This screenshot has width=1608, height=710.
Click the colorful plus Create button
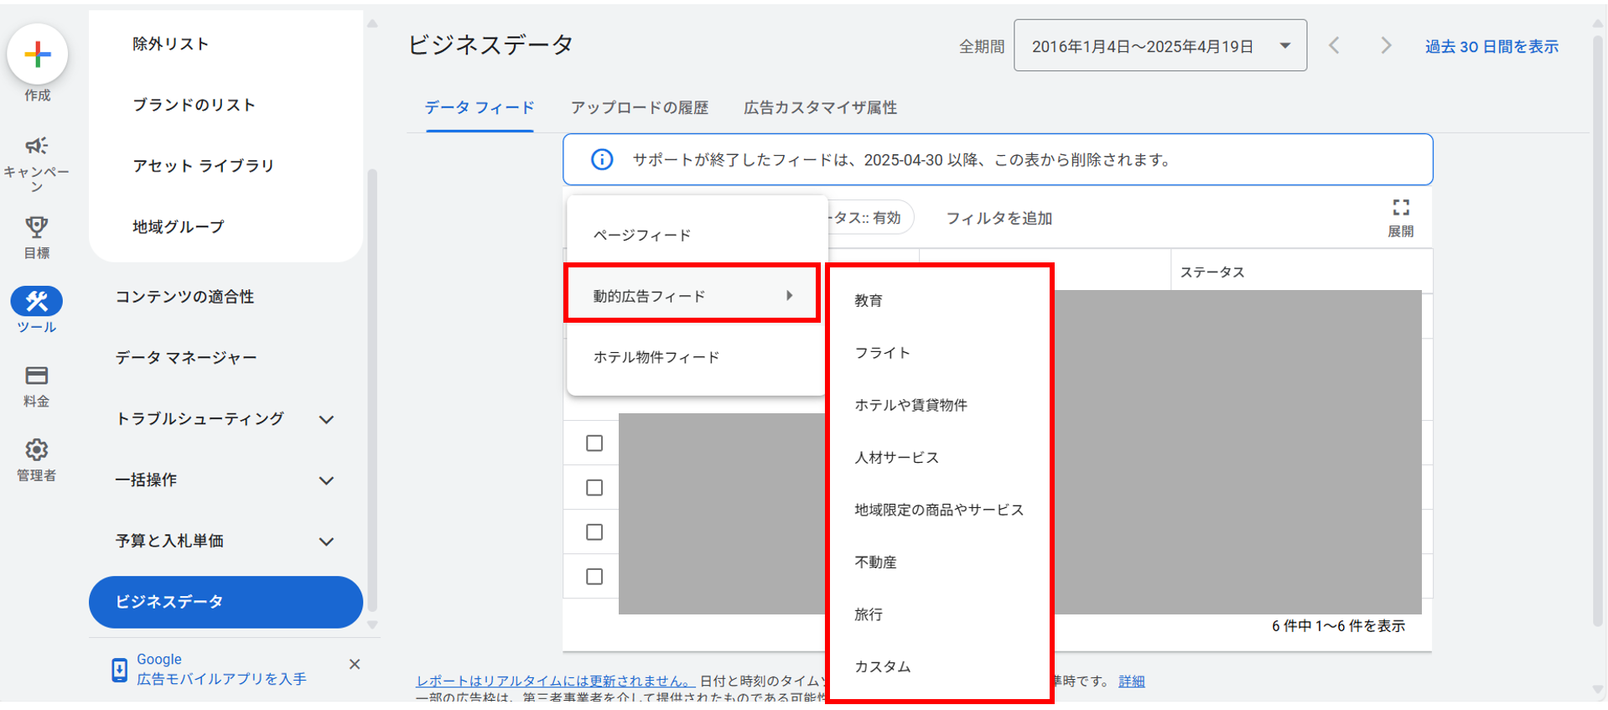37,54
